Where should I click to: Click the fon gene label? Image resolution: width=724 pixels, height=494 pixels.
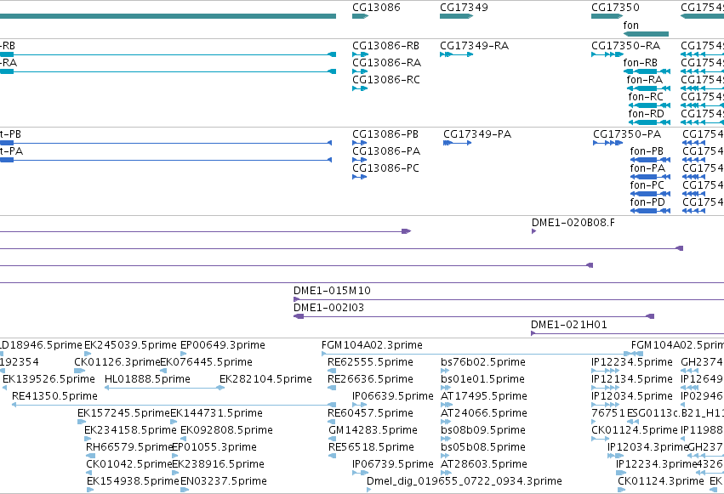pos(630,26)
